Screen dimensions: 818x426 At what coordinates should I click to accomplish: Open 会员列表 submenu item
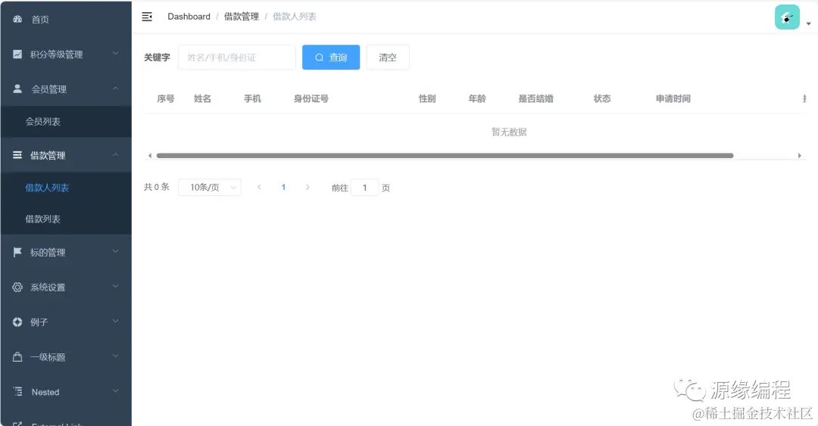click(66, 122)
